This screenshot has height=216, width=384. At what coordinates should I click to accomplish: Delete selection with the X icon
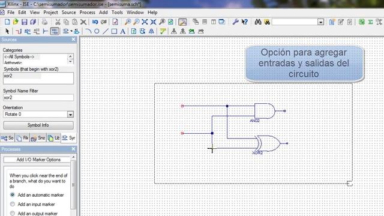point(83,22)
